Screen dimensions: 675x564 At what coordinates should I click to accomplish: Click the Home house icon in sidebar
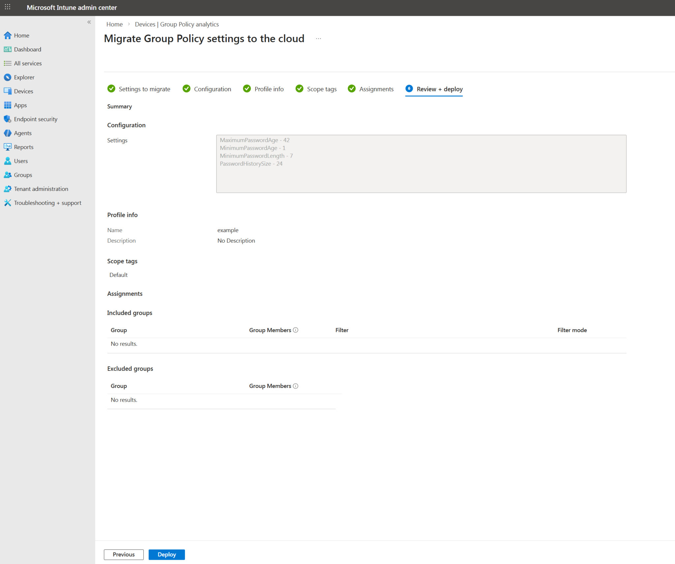8,35
